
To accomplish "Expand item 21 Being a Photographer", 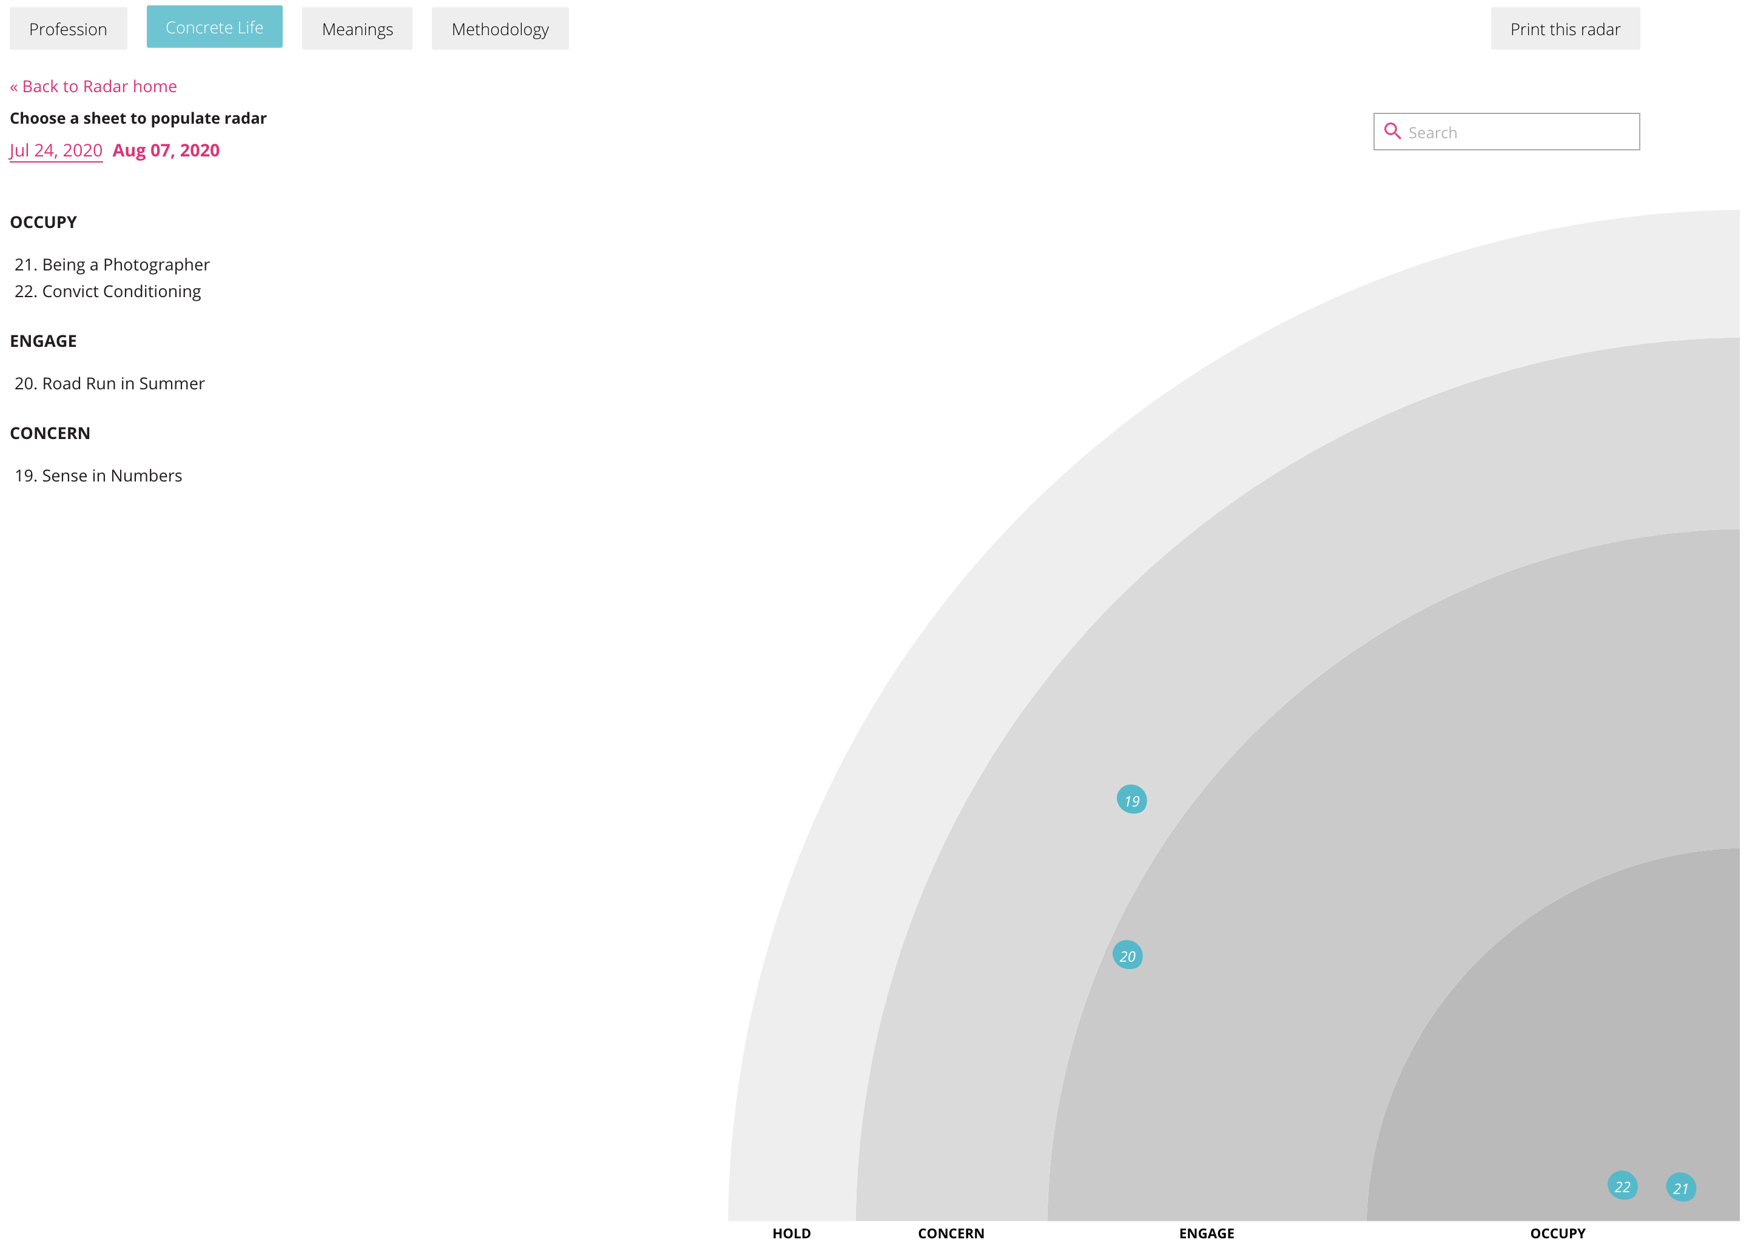I will tap(112, 264).
